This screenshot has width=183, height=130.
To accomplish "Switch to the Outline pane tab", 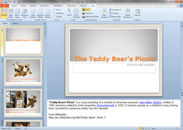I will (15, 23).
